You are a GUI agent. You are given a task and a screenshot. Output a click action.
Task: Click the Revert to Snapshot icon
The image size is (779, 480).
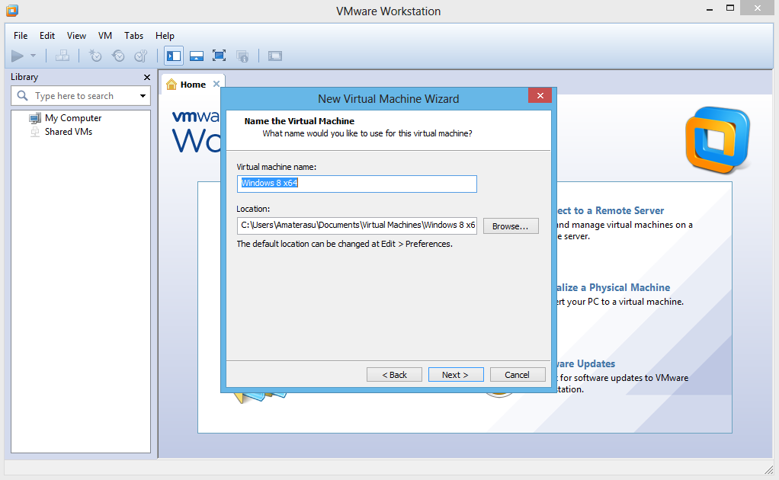[117, 56]
